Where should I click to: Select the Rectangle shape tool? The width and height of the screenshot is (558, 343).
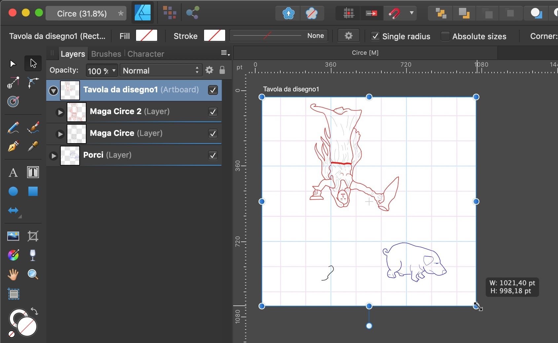click(33, 191)
